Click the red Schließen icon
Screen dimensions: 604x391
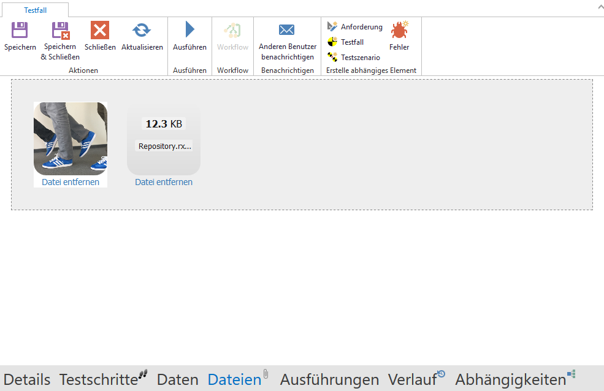pos(100,31)
